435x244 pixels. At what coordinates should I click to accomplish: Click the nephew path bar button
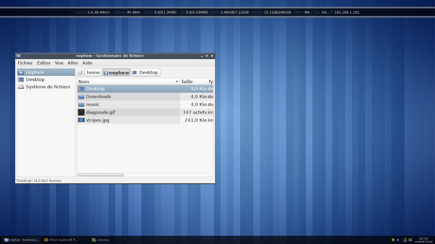click(x=116, y=72)
